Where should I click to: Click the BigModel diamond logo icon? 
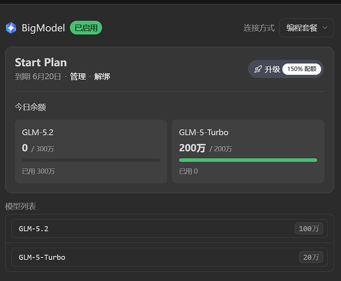11,28
